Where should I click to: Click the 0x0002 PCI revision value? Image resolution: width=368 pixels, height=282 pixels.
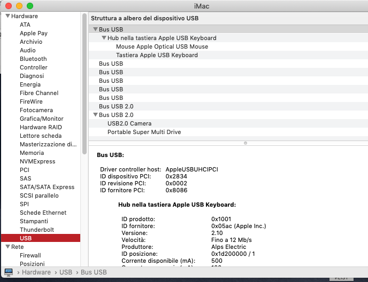[177, 183]
